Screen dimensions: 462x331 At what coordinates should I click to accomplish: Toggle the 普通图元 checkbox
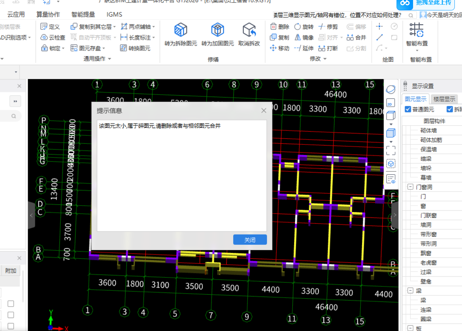click(408, 109)
